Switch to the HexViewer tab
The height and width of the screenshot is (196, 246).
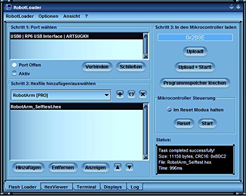pos(56,187)
